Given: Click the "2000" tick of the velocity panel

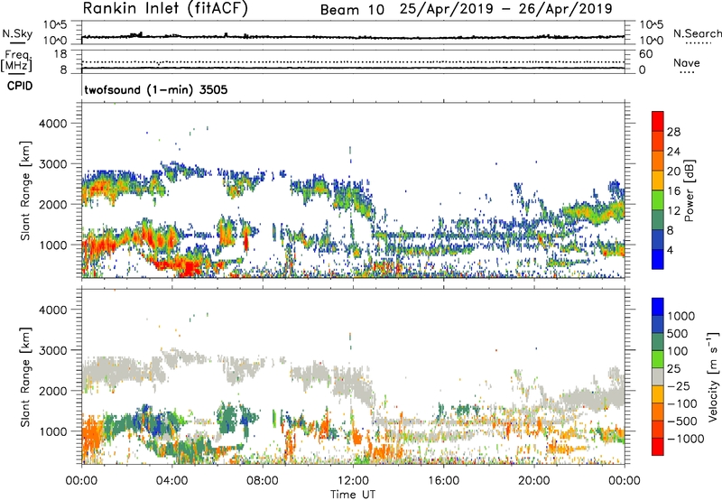Looking at the screenshot, I should pos(53,391).
